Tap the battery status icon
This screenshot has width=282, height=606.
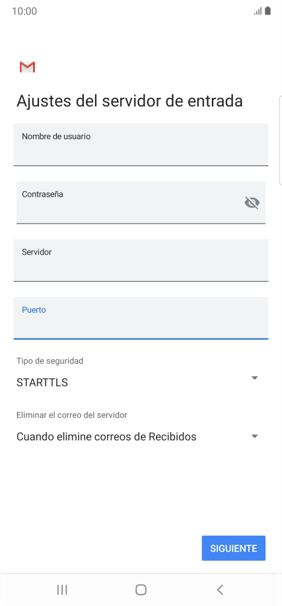(x=267, y=11)
